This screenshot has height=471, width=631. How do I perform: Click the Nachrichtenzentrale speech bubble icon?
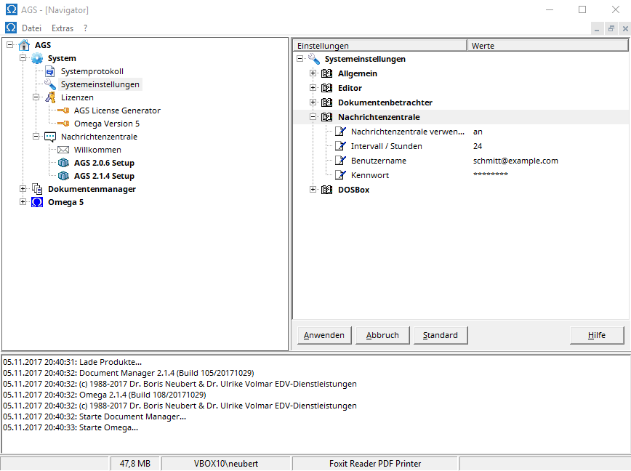(50, 137)
